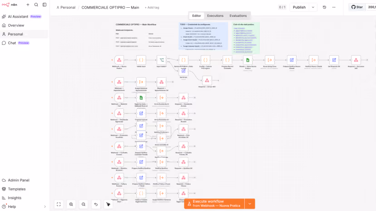Click the COMMERCIALE OPTIPRO Main Workflow sticky note
376x211 pixels.
click(x=144, y=36)
